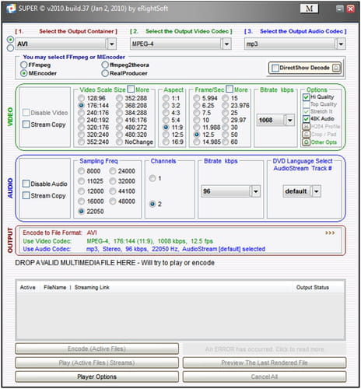
Task: Expand the Output Container AVI dropdown
Action: pos(111,44)
